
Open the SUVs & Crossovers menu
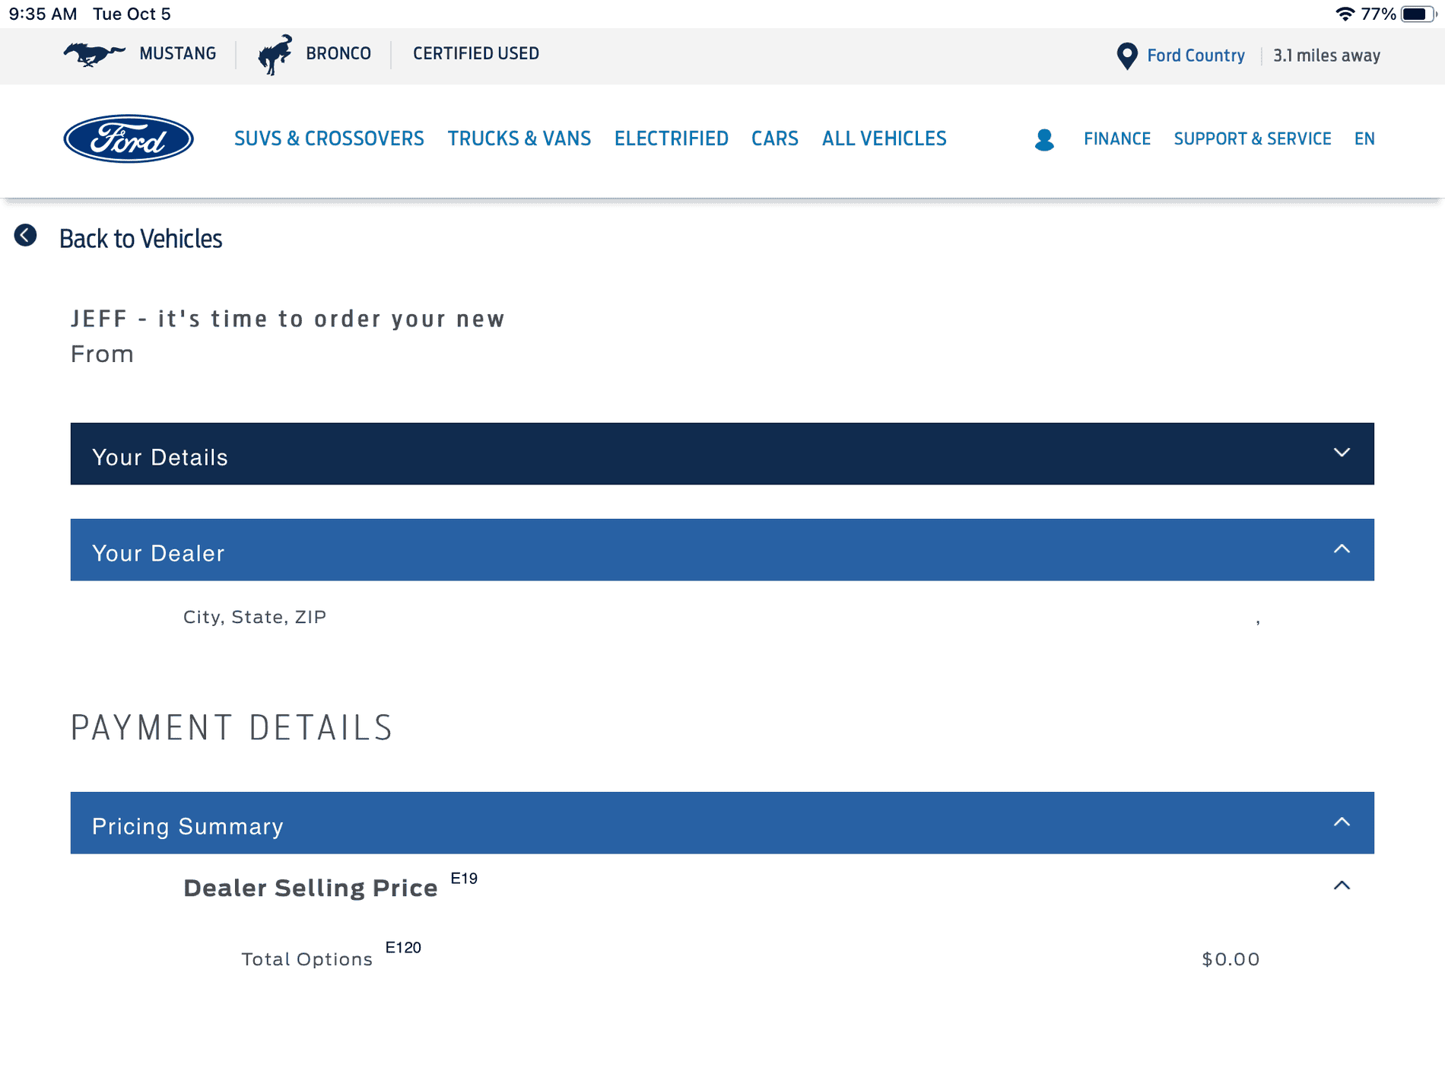click(329, 138)
